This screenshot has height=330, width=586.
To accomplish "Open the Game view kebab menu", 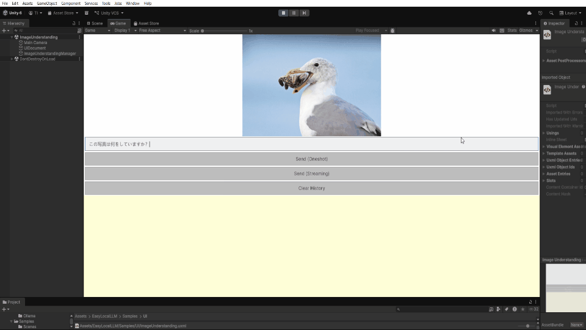I will pyautogui.click(x=535, y=23).
